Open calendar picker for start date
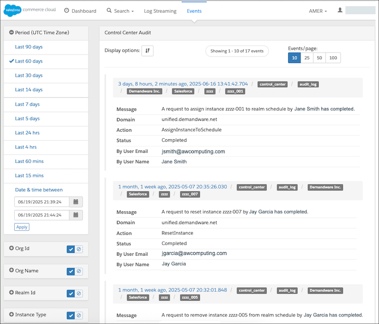 (76, 202)
